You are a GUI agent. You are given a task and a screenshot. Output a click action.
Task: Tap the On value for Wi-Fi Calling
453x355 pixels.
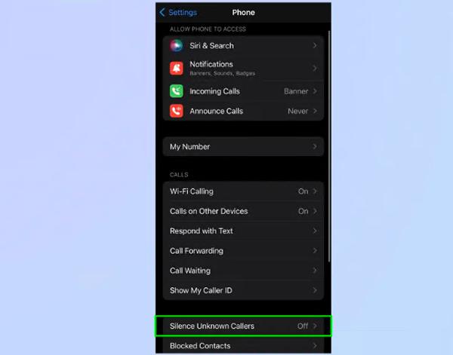tap(303, 191)
